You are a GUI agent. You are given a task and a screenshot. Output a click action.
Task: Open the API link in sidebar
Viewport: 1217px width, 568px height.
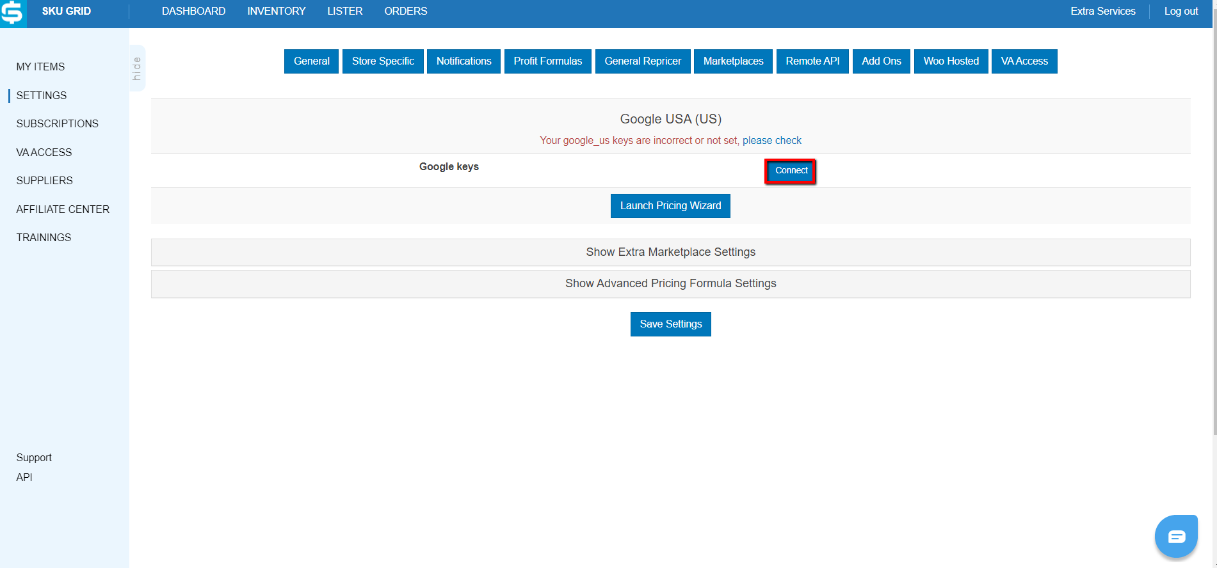[24, 477]
